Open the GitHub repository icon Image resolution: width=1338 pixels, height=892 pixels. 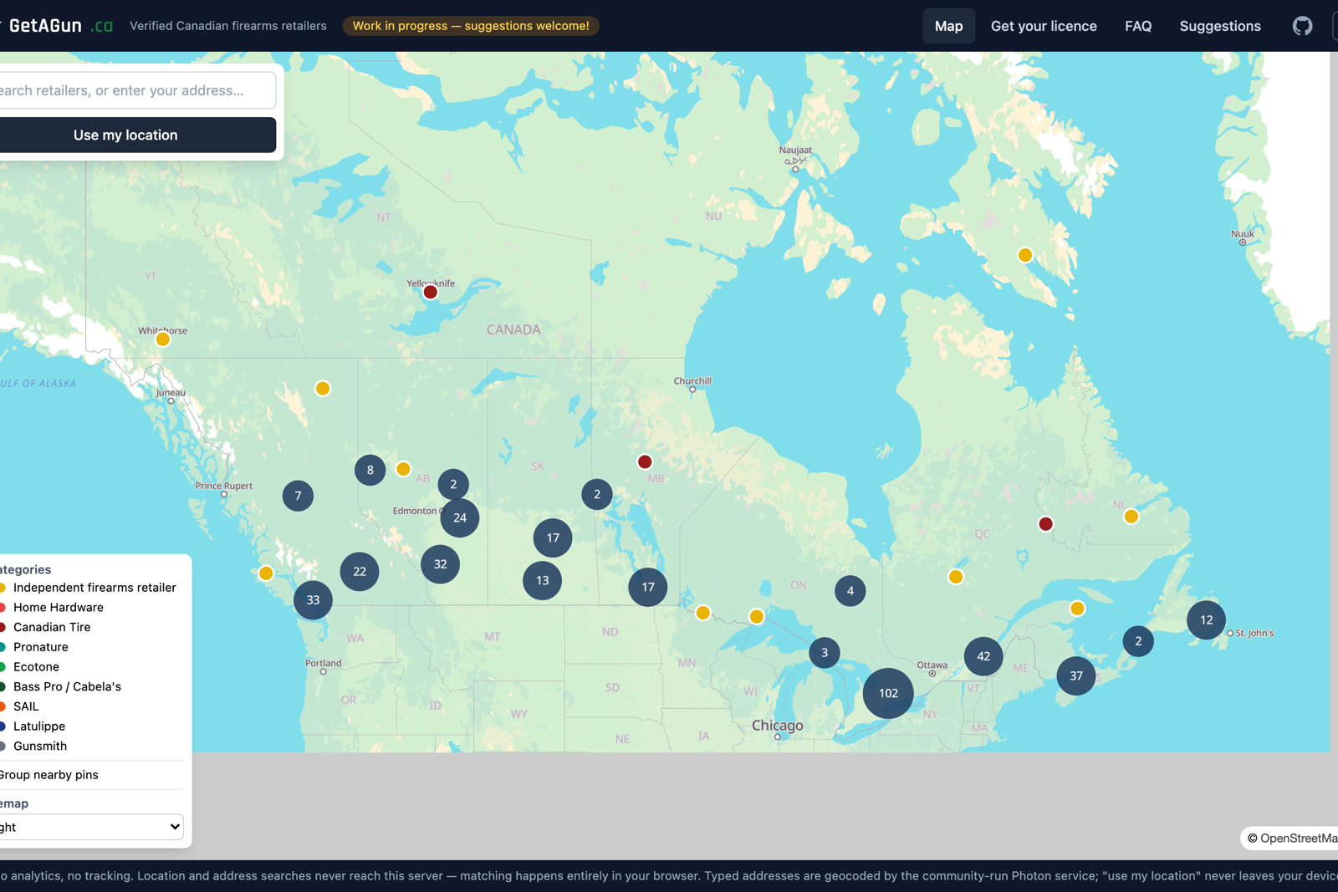(x=1302, y=26)
